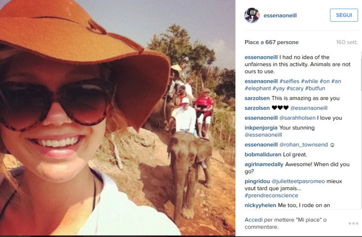Image resolution: width=362 pixels, height=237 pixels.
Task: Open the @julietteetpasromeo mention
Action: click(298, 181)
